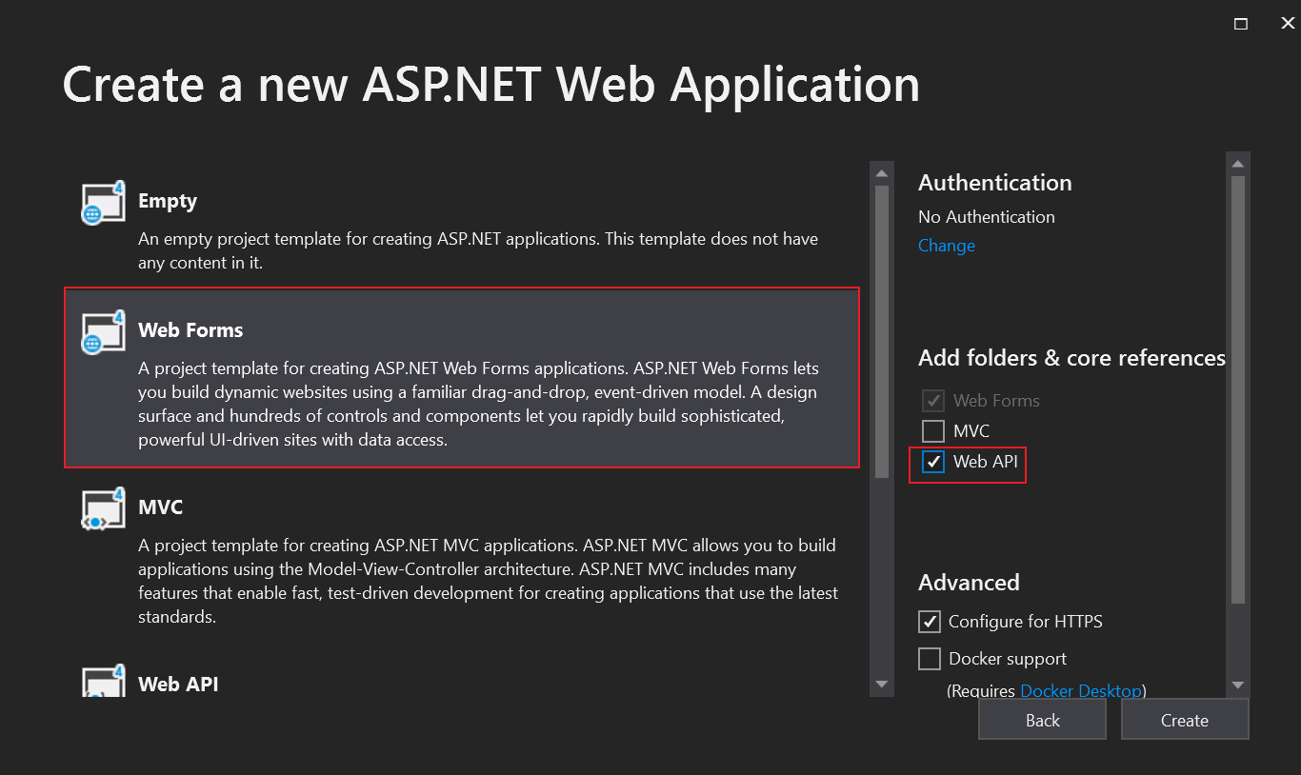Click the Empty template icon

coord(103,203)
